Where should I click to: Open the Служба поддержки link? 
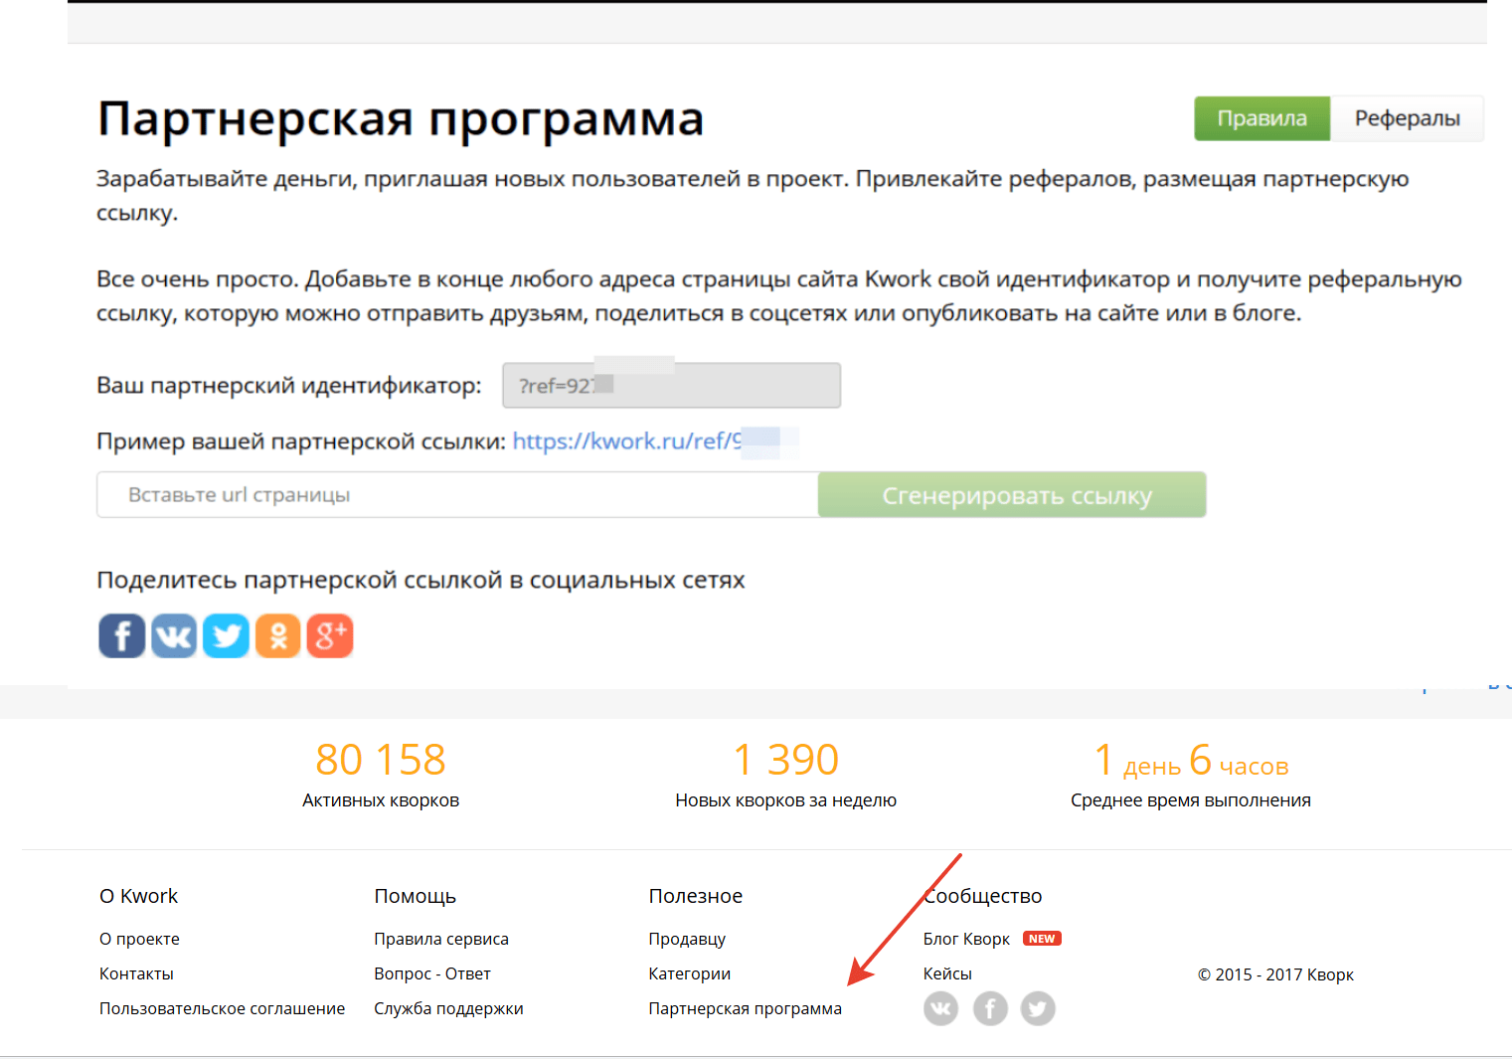click(448, 1008)
